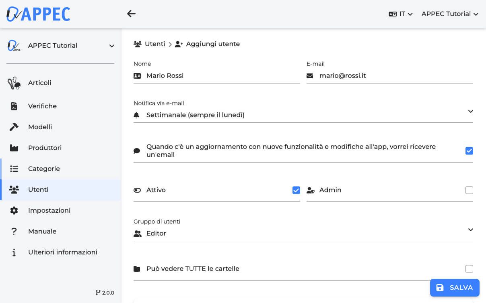Open the IT language selector

(x=401, y=14)
